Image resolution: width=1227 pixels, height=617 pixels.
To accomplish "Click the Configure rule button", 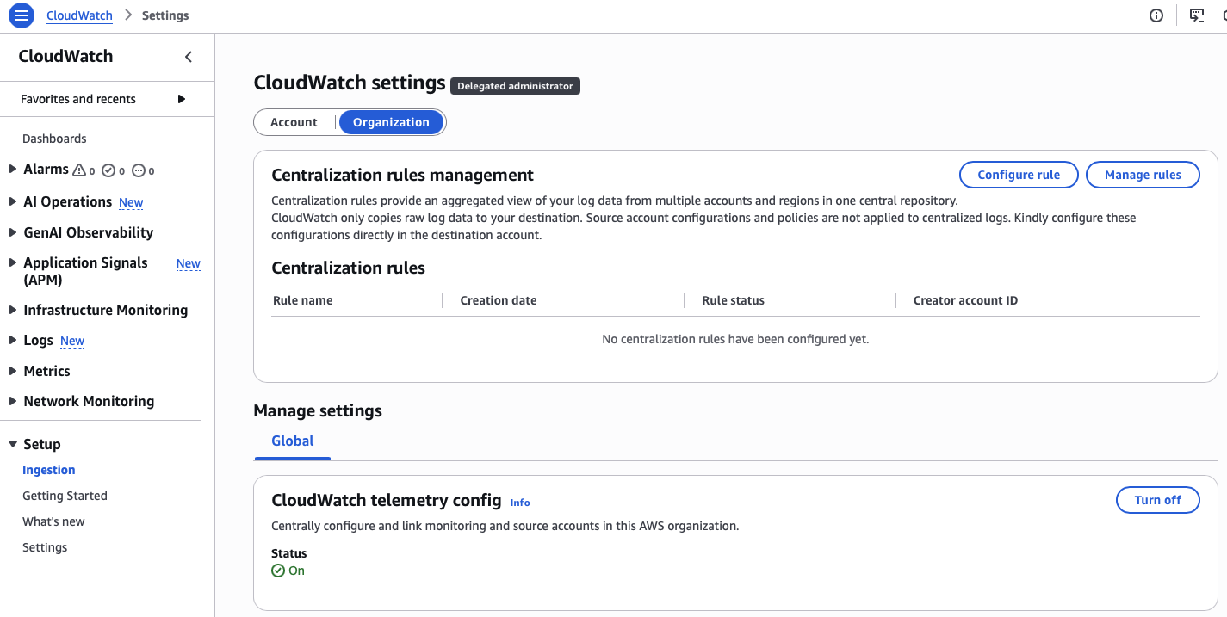I will tap(1019, 175).
